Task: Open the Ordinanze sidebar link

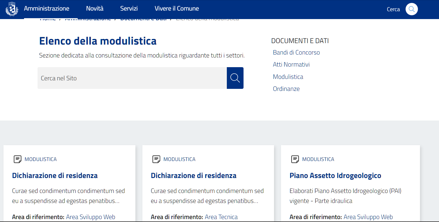Action: 286,89
